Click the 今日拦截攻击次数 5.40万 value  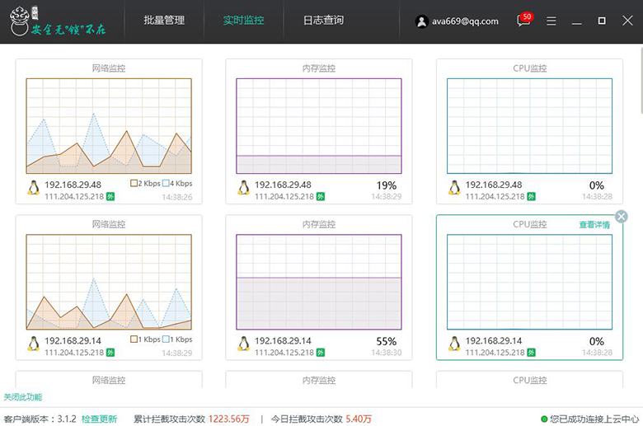[359, 419]
